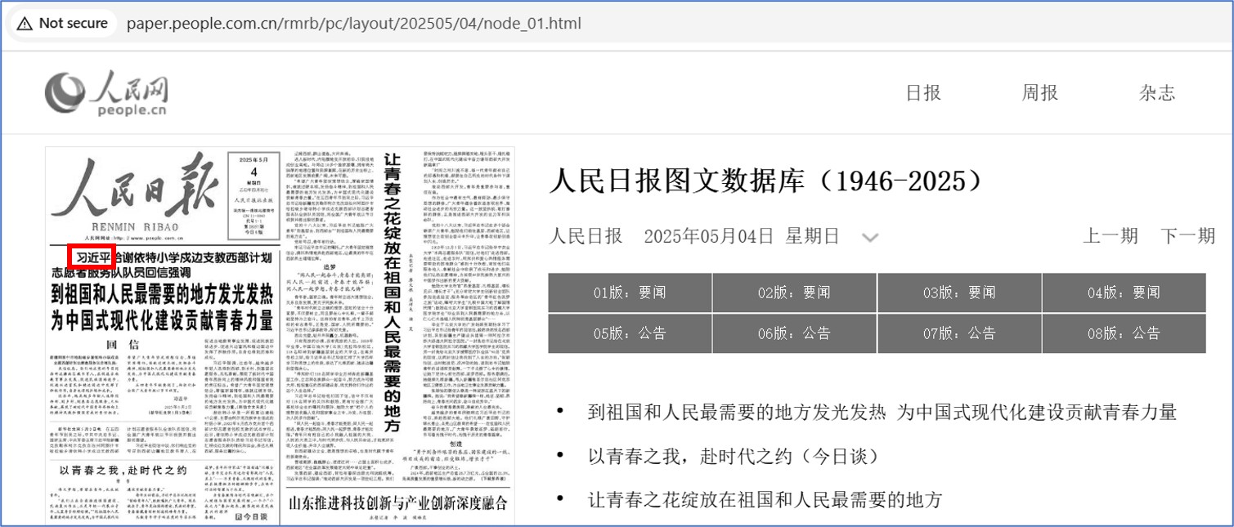
Task: Click the 人民日报 label beside the date
Action: tap(586, 236)
